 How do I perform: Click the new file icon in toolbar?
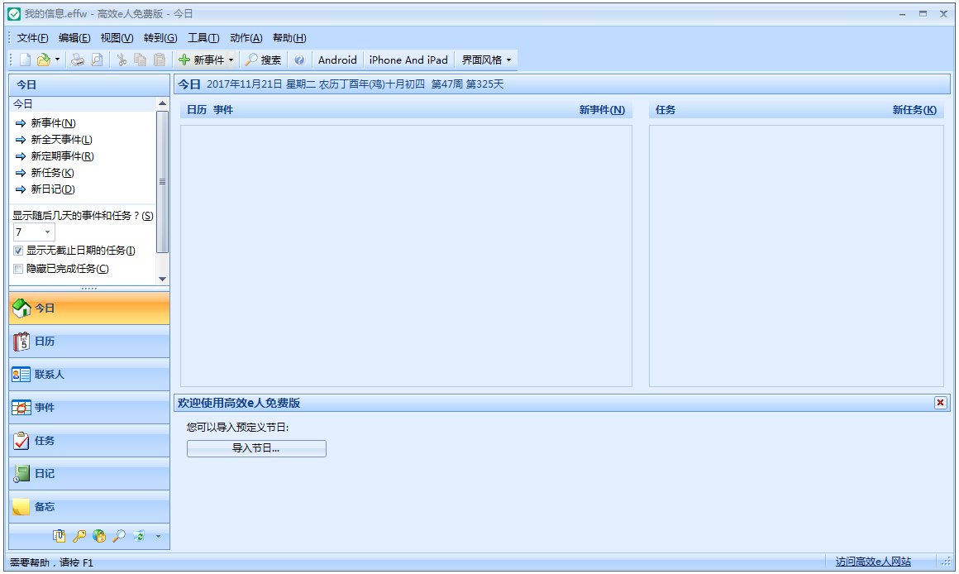25,60
